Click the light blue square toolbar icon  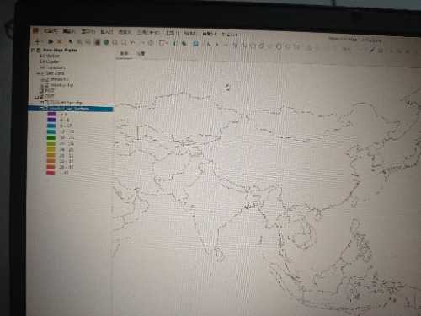coord(195,44)
